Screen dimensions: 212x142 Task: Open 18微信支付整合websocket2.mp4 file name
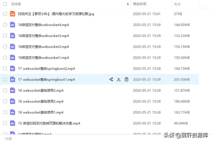click(x=43, y=47)
